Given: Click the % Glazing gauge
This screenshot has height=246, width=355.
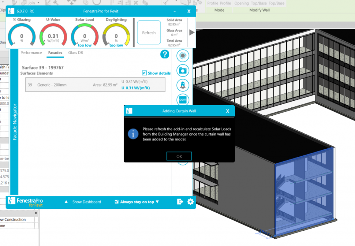Looking at the screenshot, I should (x=22, y=34).
